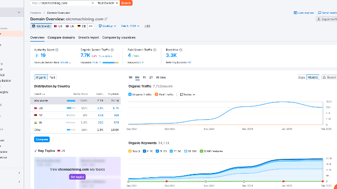Click the domain URL input field
Screen dimensions: 337x189
point(61,3)
